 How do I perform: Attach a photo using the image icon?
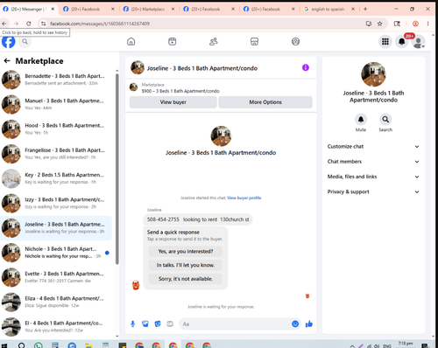tap(145, 324)
